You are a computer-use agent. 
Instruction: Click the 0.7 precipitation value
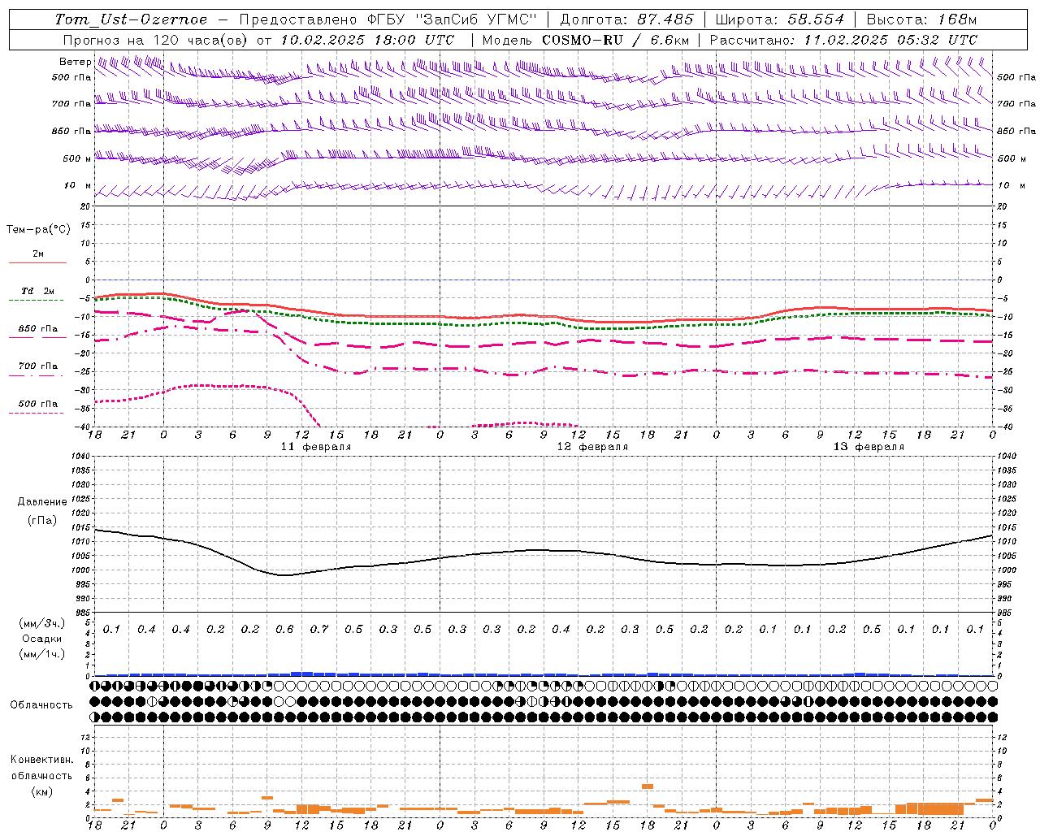tap(319, 630)
